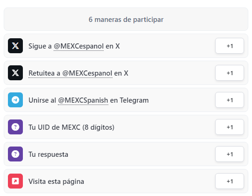Expand the Tu UID de MEXC entry

coord(126,127)
